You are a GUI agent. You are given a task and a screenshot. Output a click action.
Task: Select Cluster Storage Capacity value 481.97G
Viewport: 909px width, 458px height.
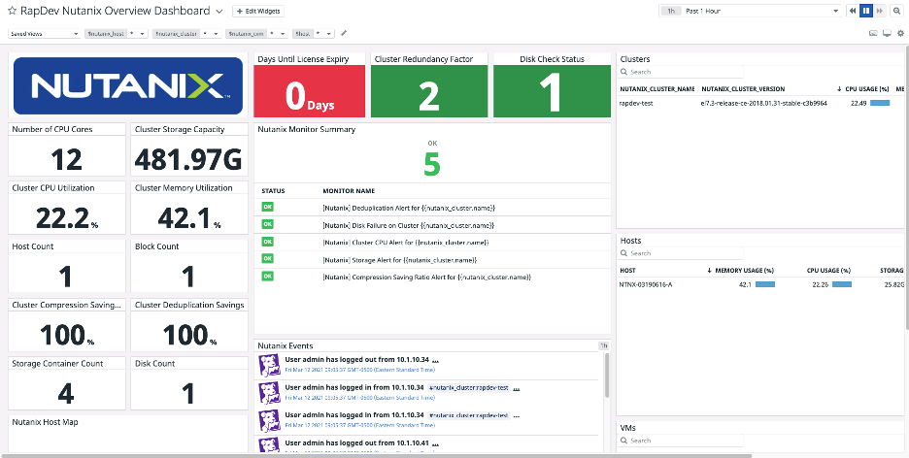click(x=187, y=159)
